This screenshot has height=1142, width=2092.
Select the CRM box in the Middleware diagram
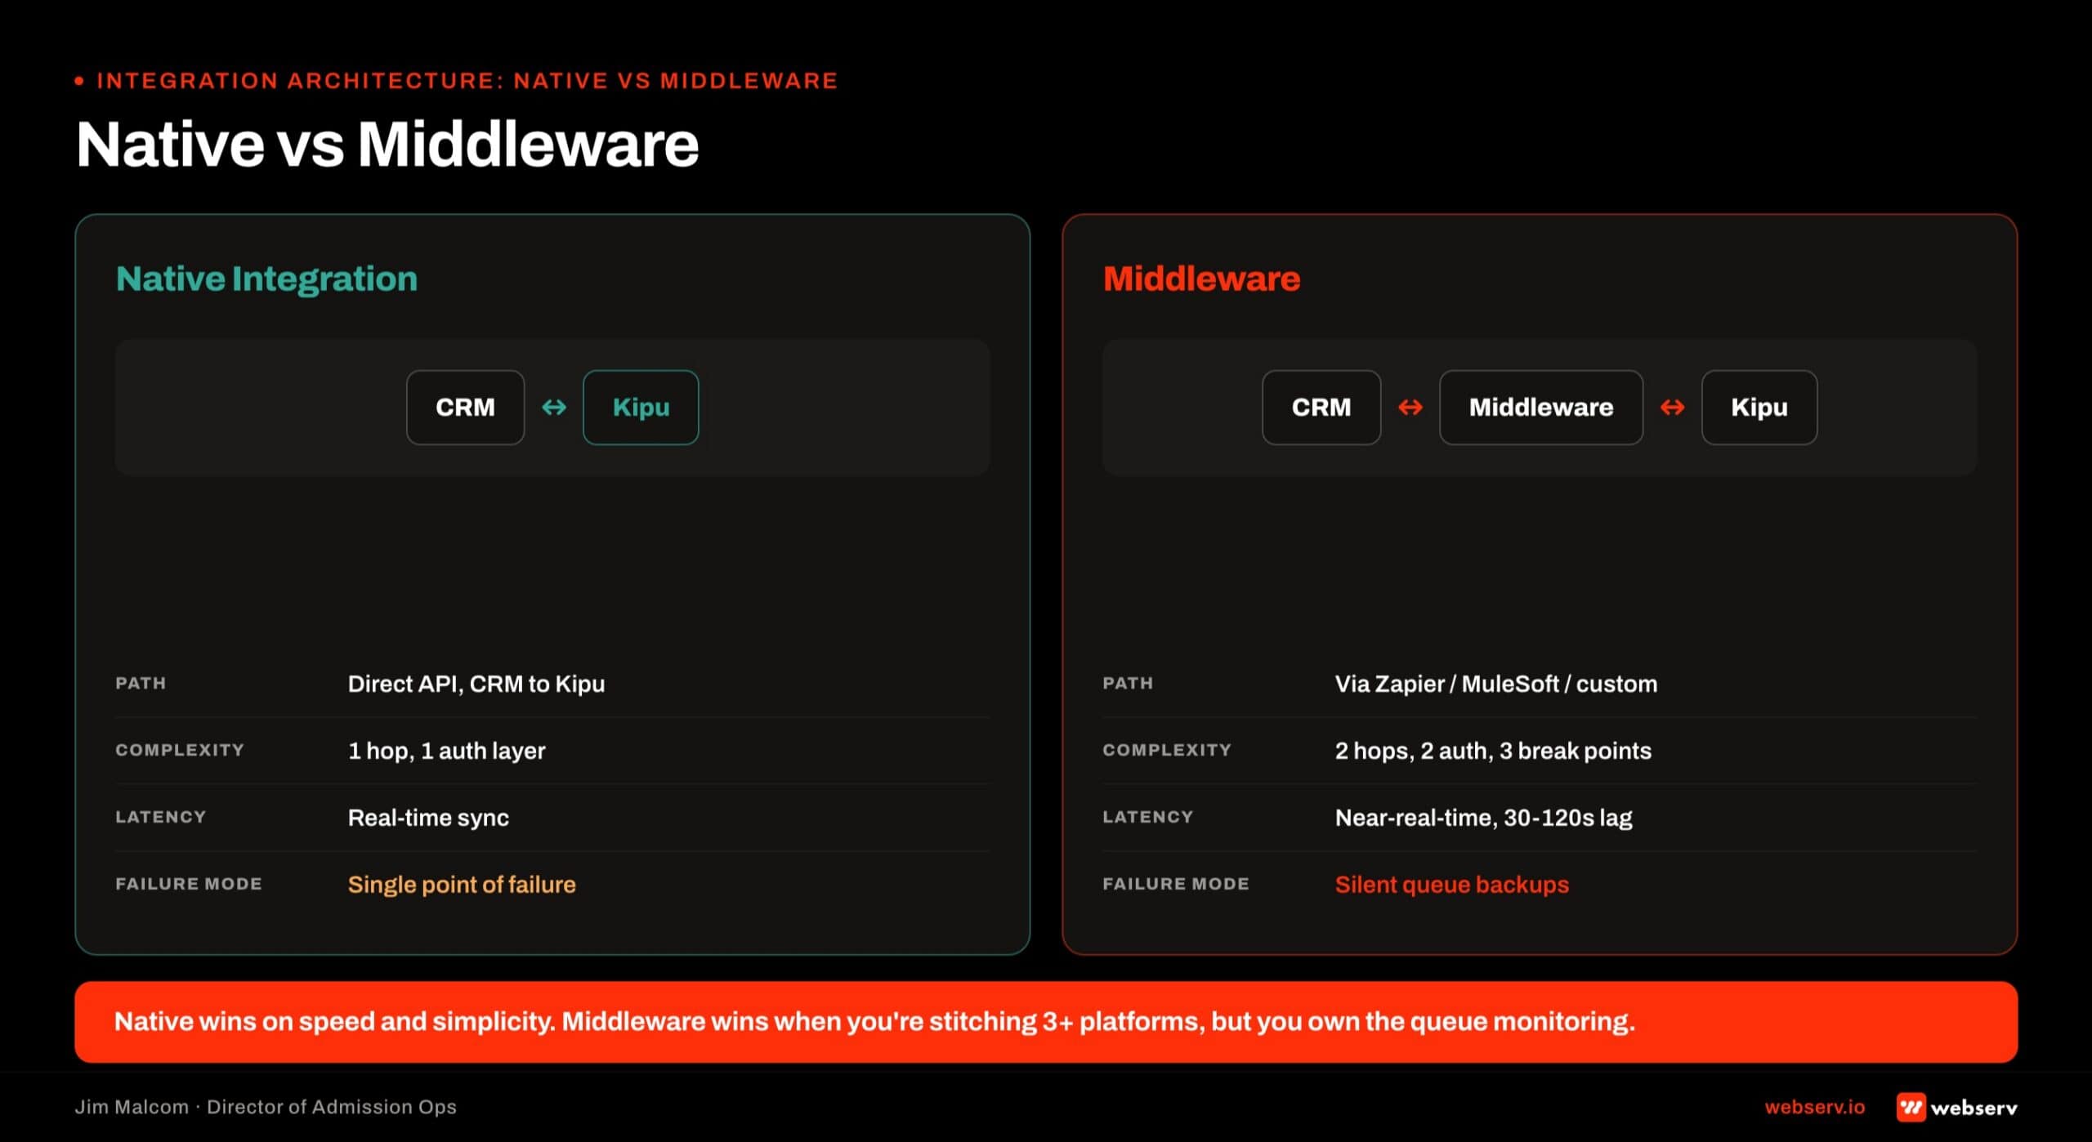point(1321,407)
